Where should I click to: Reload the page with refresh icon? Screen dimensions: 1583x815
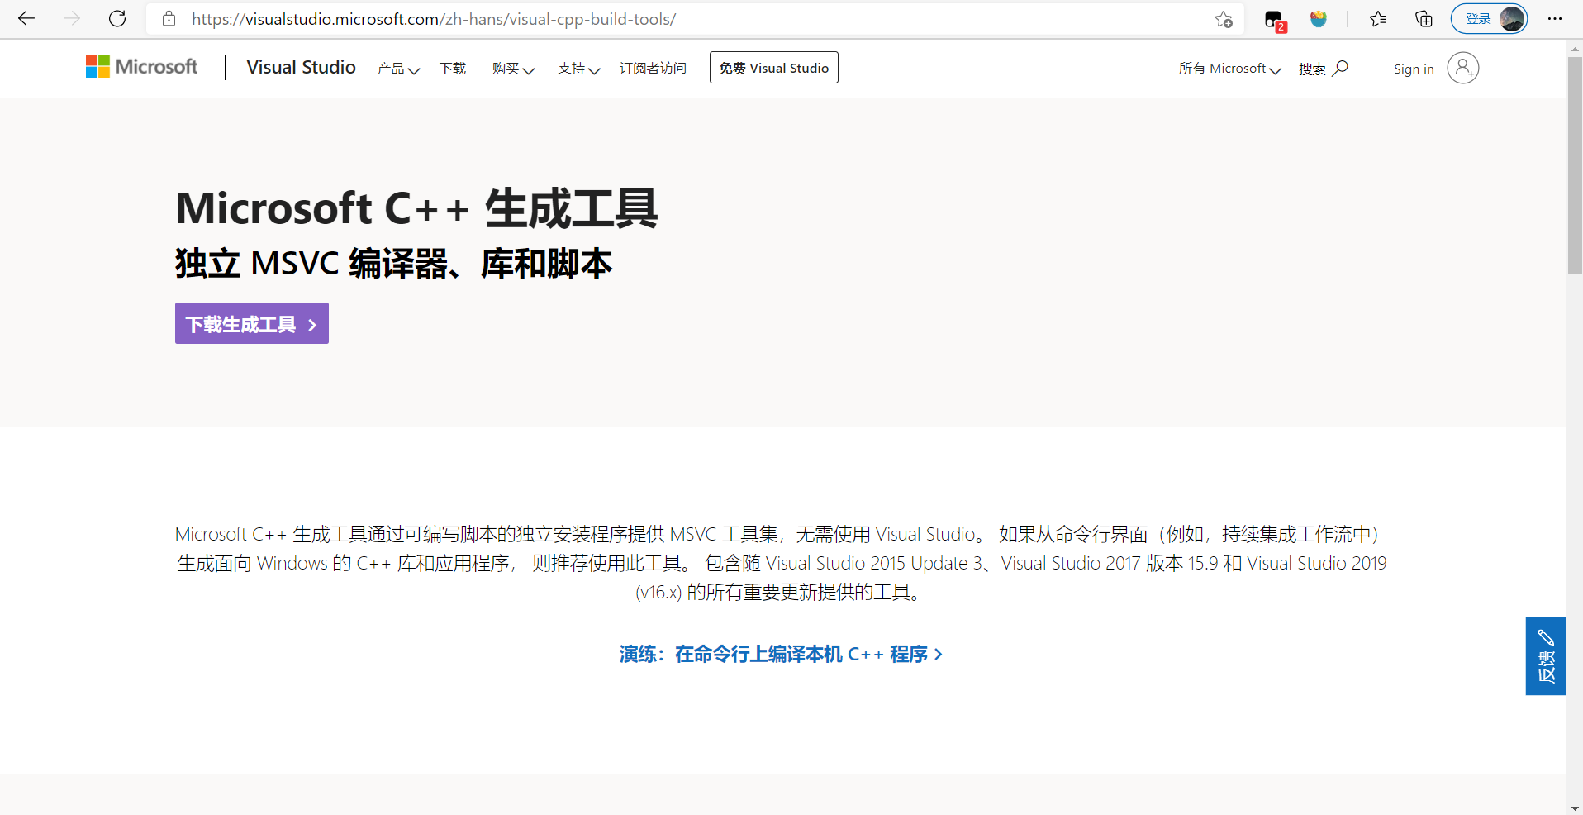tap(117, 18)
